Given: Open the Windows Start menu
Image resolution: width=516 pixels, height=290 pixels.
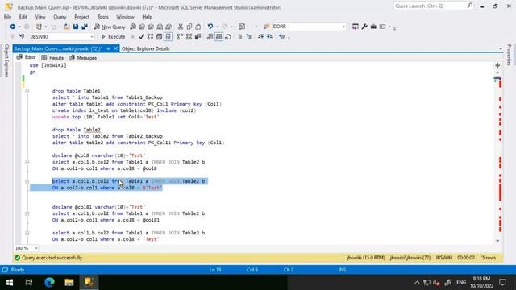Looking at the screenshot, I should point(9,282).
